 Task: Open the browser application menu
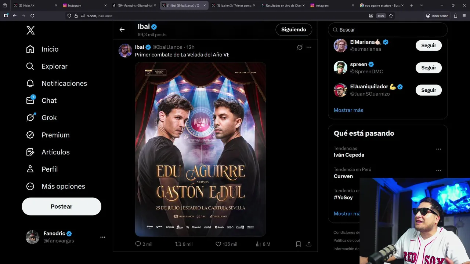[x=464, y=16]
